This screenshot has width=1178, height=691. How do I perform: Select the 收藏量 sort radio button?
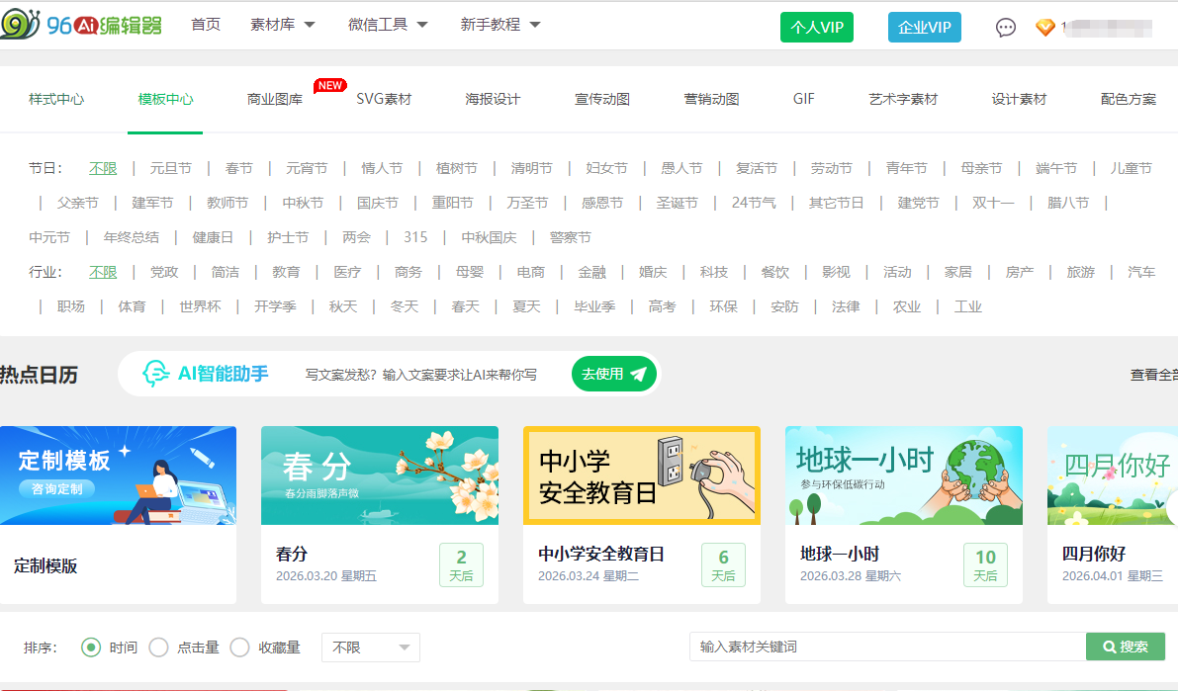coord(239,648)
